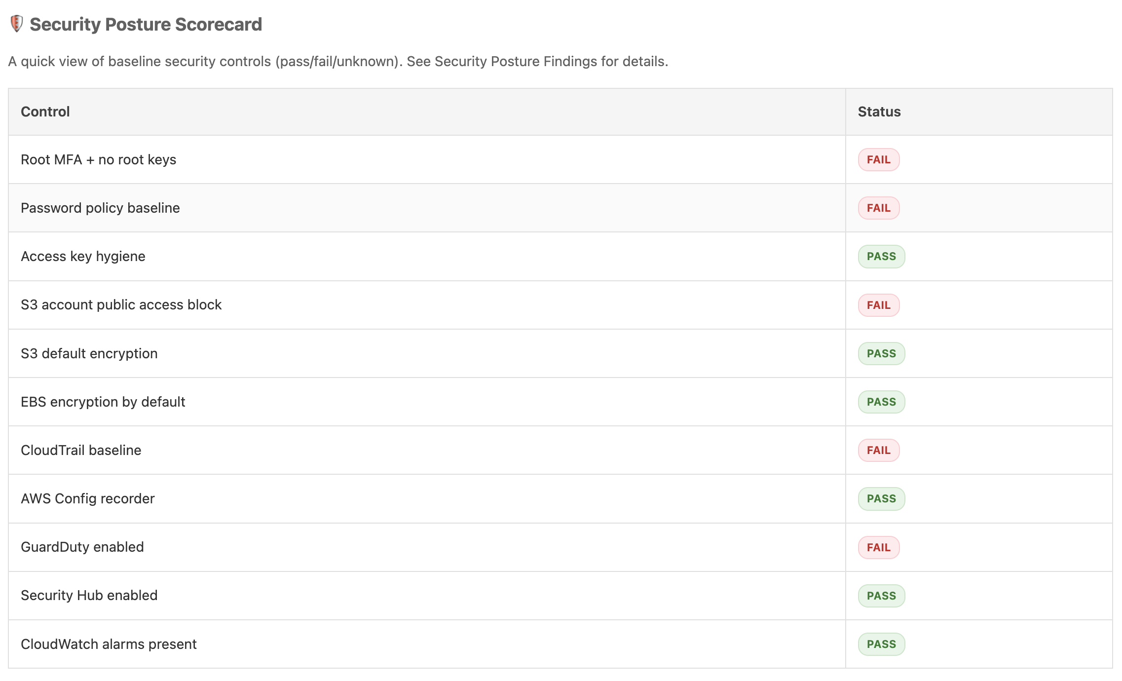Click the shield icon in the heading
The image size is (1122, 681).
(x=16, y=23)
